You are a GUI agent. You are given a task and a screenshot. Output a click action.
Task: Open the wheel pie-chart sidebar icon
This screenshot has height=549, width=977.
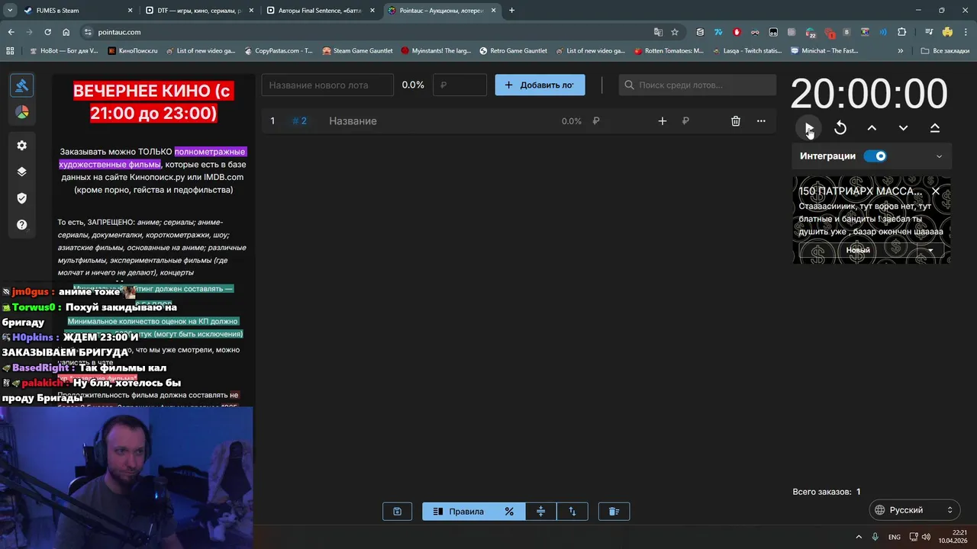[x=21, y=113]
